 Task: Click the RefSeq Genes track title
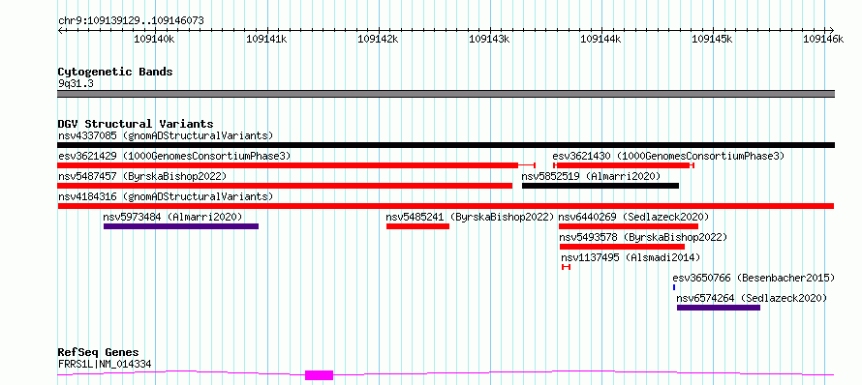click(x=98, y=353)
